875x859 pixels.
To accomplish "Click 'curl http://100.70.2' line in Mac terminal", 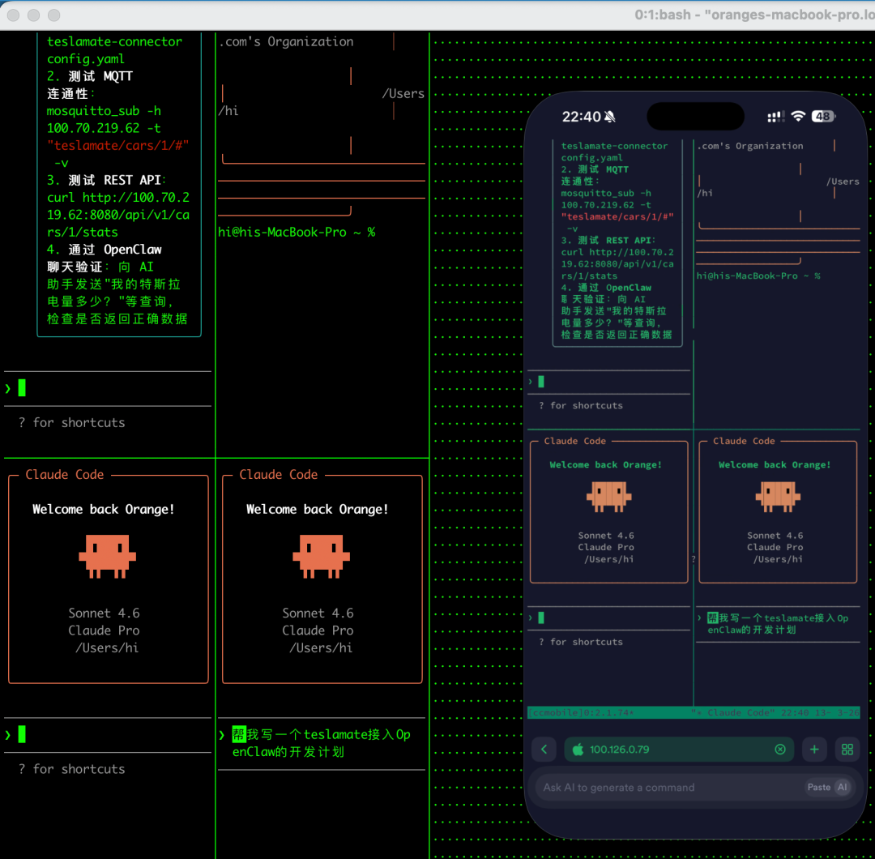I will click(x=117, y=198).
